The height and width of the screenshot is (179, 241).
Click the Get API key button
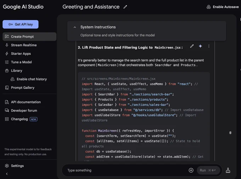pyautogui.click(x=21, y=24)
